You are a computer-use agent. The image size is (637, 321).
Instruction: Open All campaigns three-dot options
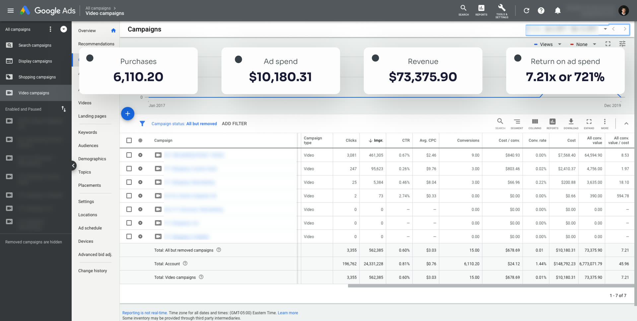pos(50,29)
